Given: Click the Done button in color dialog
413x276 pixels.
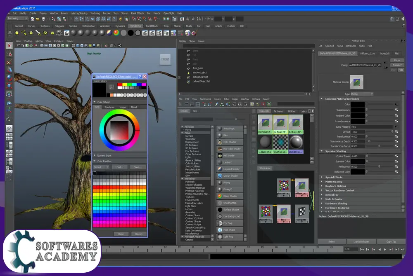Looking at the screenshot, I should click(121, 234).
